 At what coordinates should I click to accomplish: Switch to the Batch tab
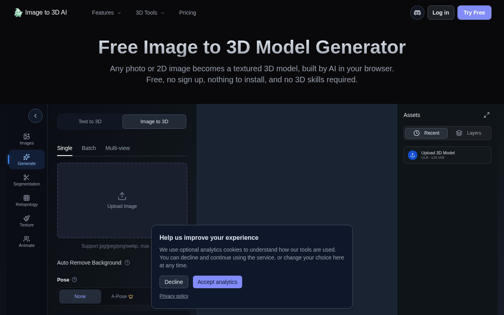(89, 148)
